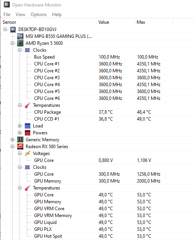The image size is (194, 240).
Task: Click the GPU Clocks waveform icon
Action: pos(28,167)
